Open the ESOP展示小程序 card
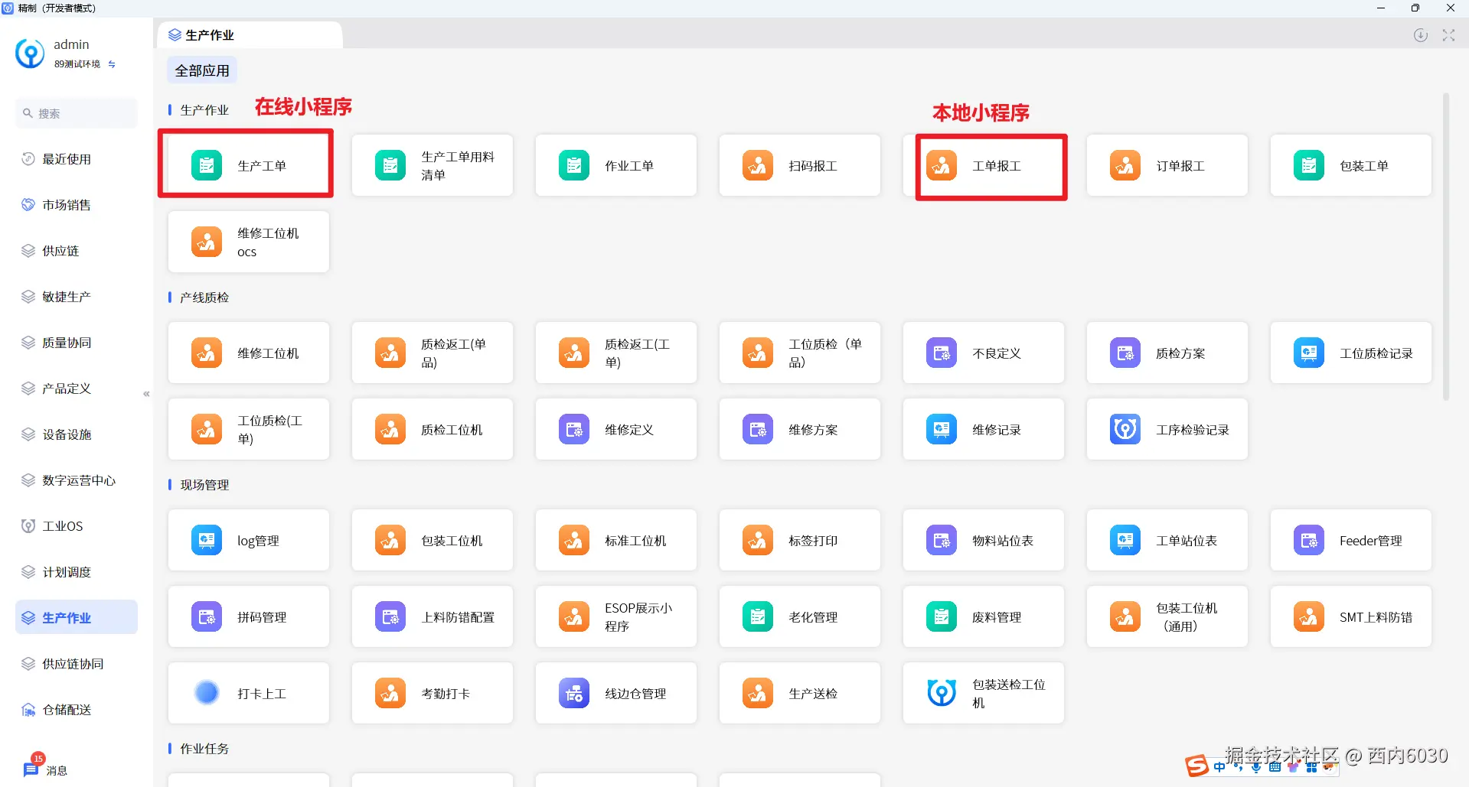This screenshot has height=787, width=1469. click(x=616, y=616)
